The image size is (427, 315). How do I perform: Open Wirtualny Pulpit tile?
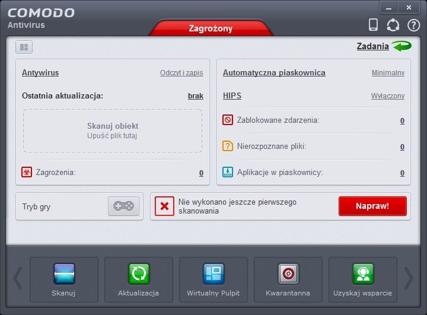pos(213,279)
